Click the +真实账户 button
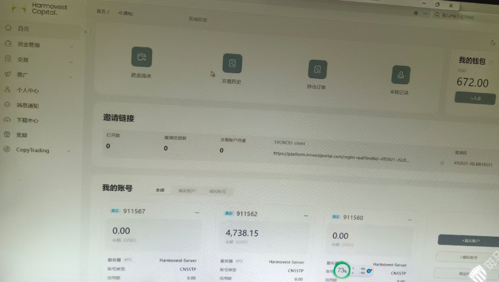499x282 pixels. [x=469, y=241]
